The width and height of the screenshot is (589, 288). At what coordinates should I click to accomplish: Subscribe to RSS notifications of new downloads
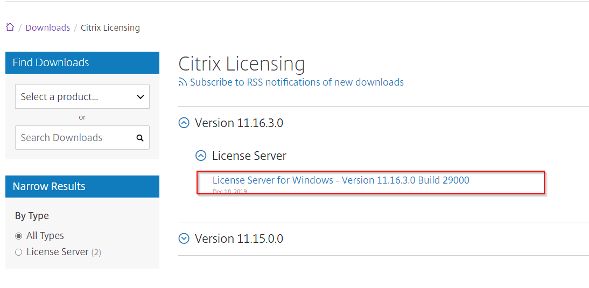(297, 82)
